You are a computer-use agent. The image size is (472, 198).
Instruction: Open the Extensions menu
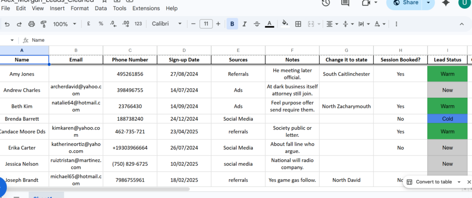click(146, 8)
